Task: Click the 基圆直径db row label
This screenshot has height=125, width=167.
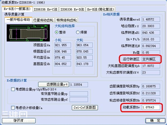Action: (42, 64)
